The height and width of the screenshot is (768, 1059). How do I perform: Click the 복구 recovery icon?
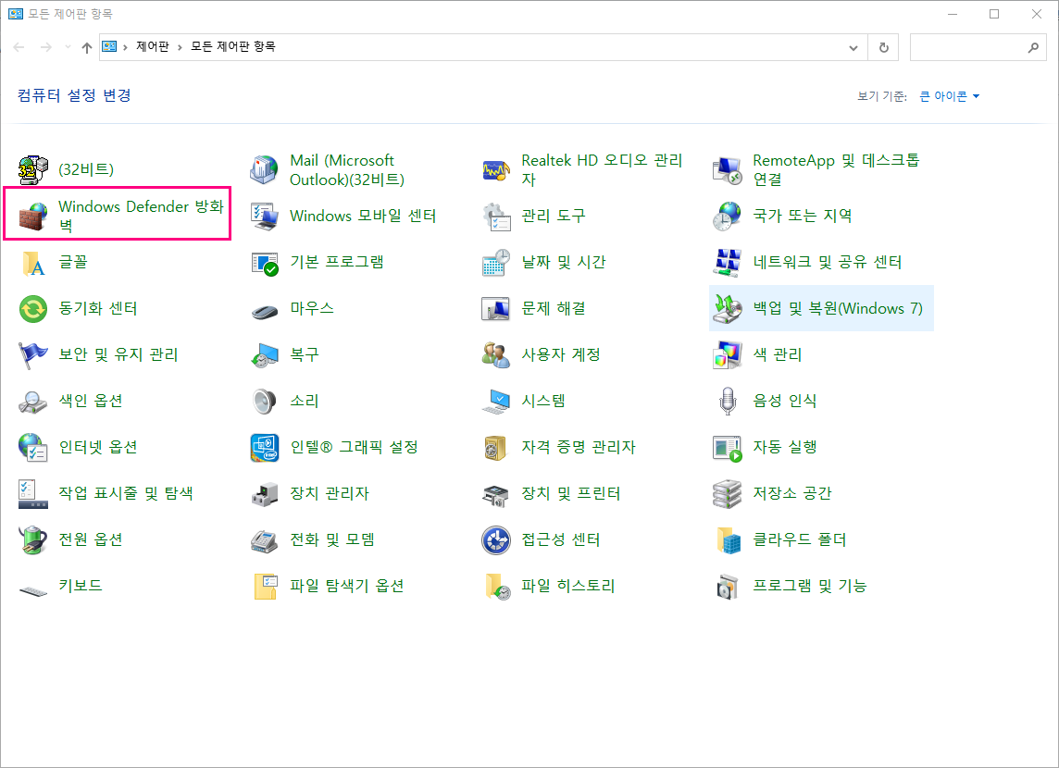click(x=264, y=354)
